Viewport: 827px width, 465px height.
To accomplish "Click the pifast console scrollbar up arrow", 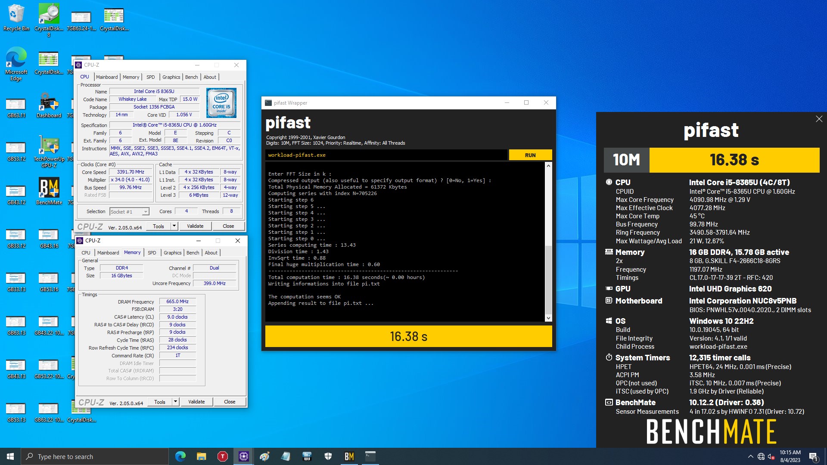I will pyautogui.click(x=548, y=166).
